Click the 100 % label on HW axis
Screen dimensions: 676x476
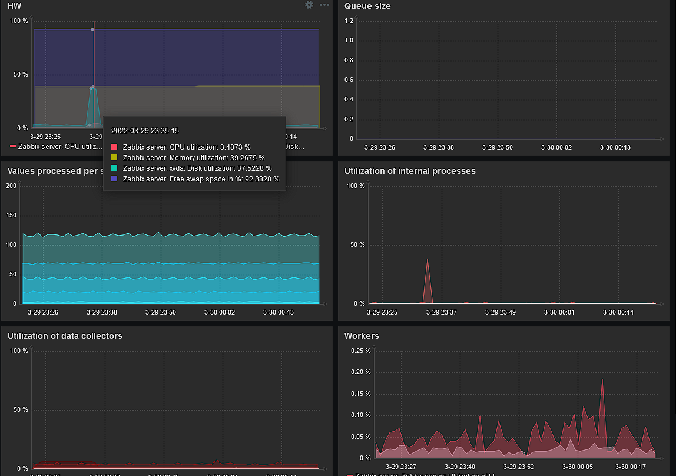pos(19,21)
